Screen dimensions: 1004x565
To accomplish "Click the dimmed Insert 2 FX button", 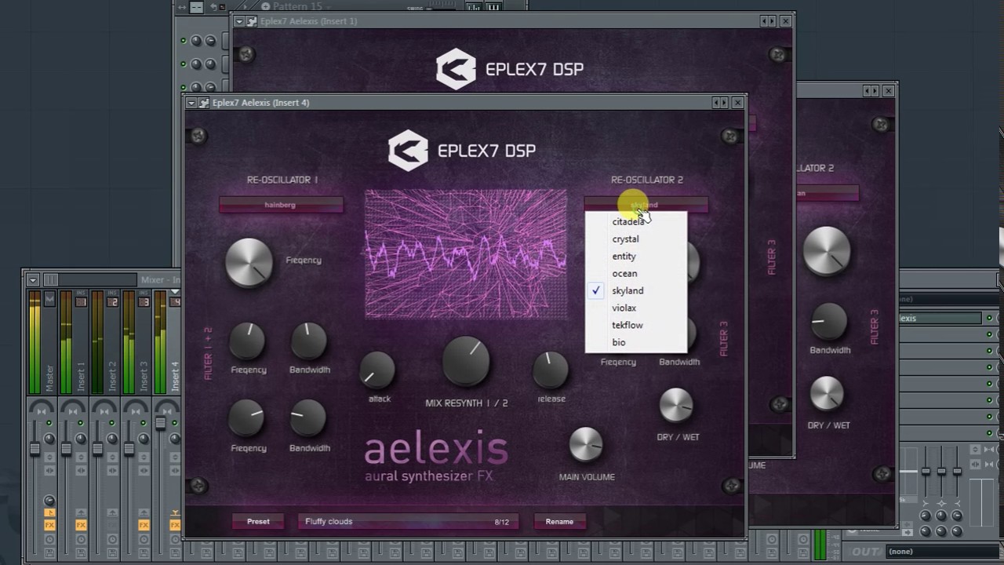I will 112,525.
